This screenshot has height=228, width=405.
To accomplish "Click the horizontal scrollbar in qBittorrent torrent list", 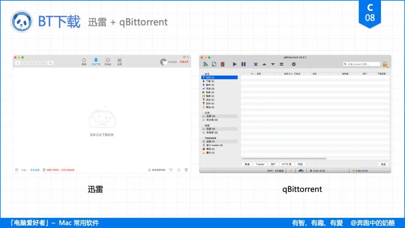I will point(284,159).
